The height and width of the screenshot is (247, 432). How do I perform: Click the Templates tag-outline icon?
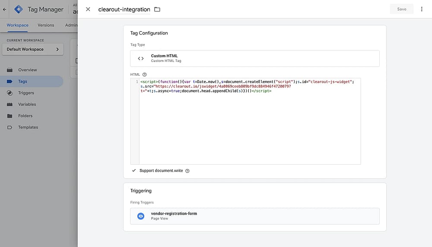click(10, 128)
